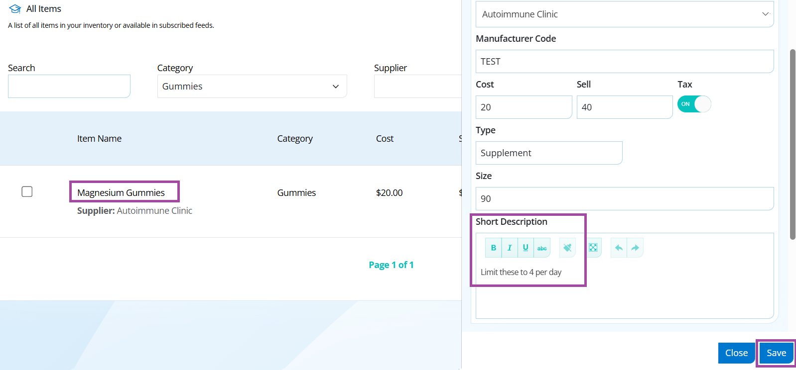Viewport: 796px width, 370px height.
Task: Edit the Type field showing Supplement
Action: point(549,153)
